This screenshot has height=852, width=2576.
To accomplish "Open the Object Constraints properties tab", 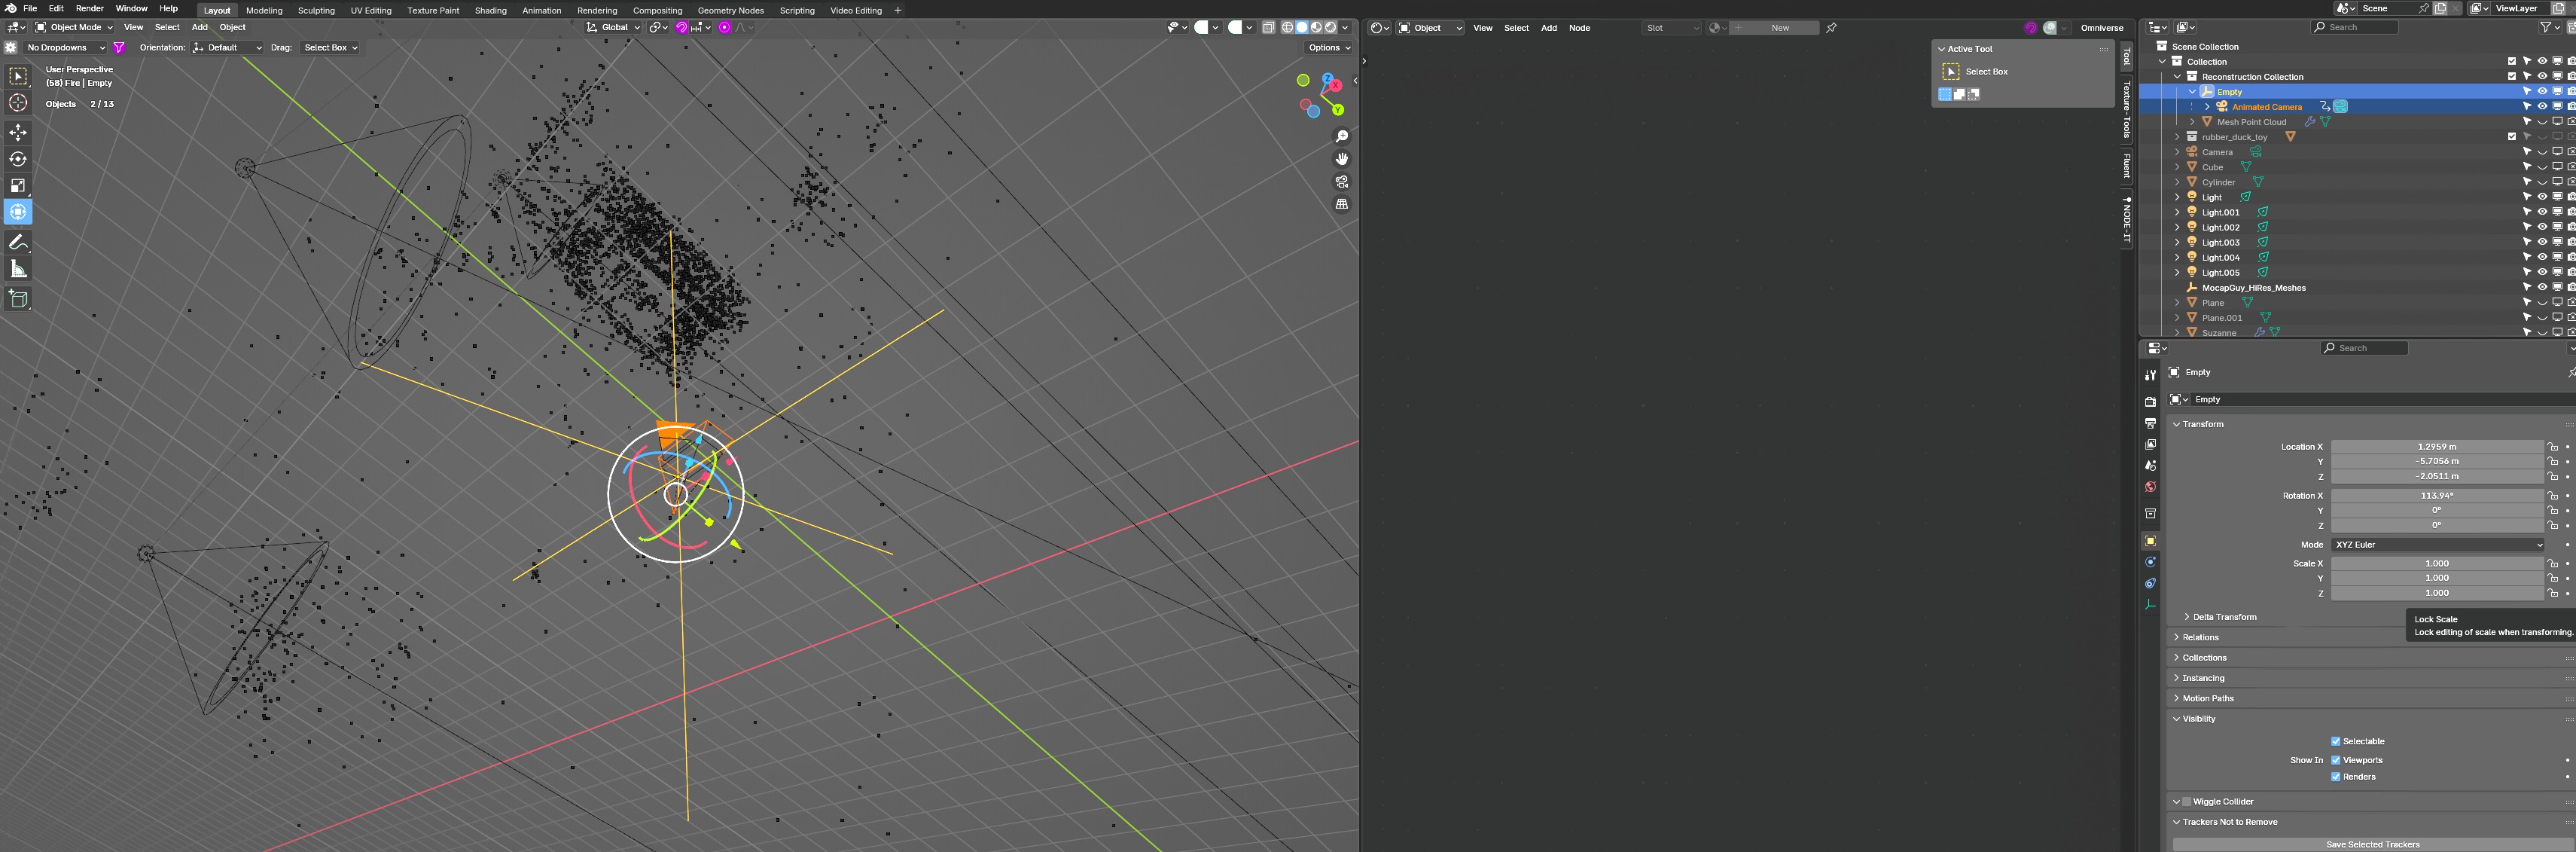I will click(x=2150, y=583).
